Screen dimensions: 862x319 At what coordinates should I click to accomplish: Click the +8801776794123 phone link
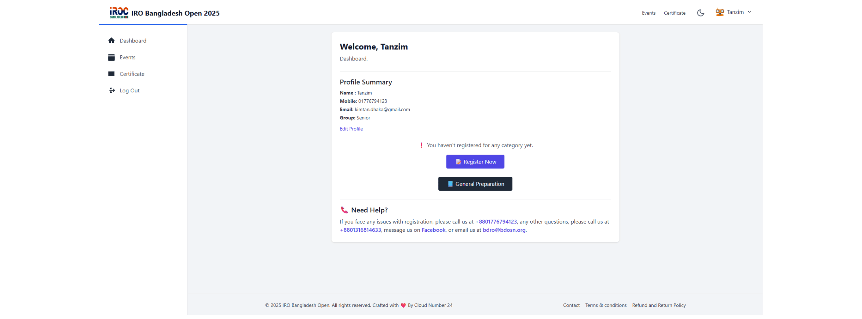[x=496, y=222]
